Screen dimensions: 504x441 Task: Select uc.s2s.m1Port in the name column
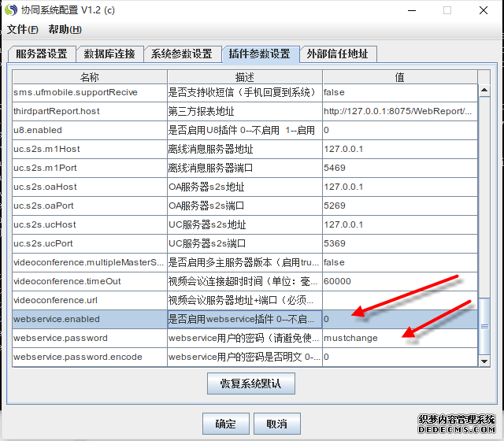(90, 168)
